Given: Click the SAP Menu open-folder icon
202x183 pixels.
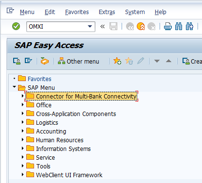Looking at the screenshot, I should [22, 87].
